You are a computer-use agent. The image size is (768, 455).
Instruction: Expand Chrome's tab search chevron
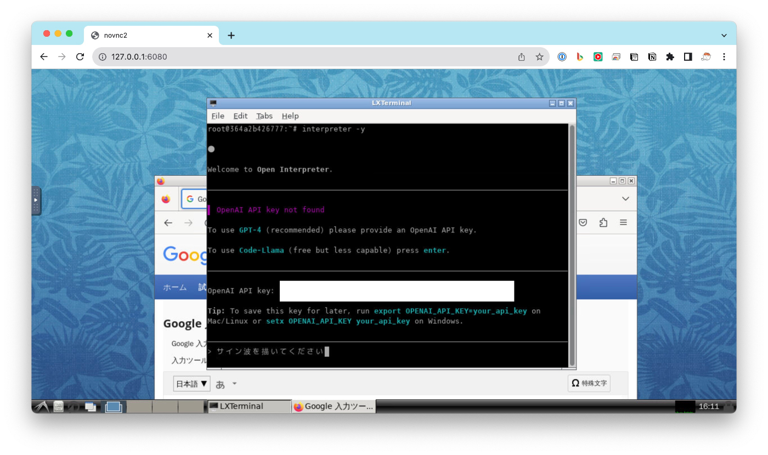[724, 36]
